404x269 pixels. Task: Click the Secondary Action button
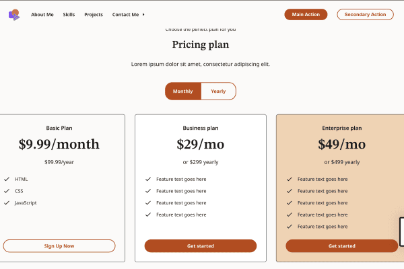[365, 14]
